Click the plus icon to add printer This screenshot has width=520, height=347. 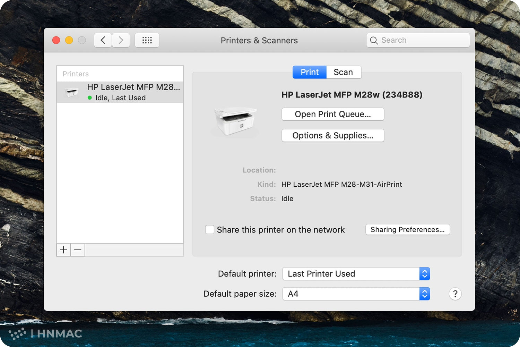(63, 250)
